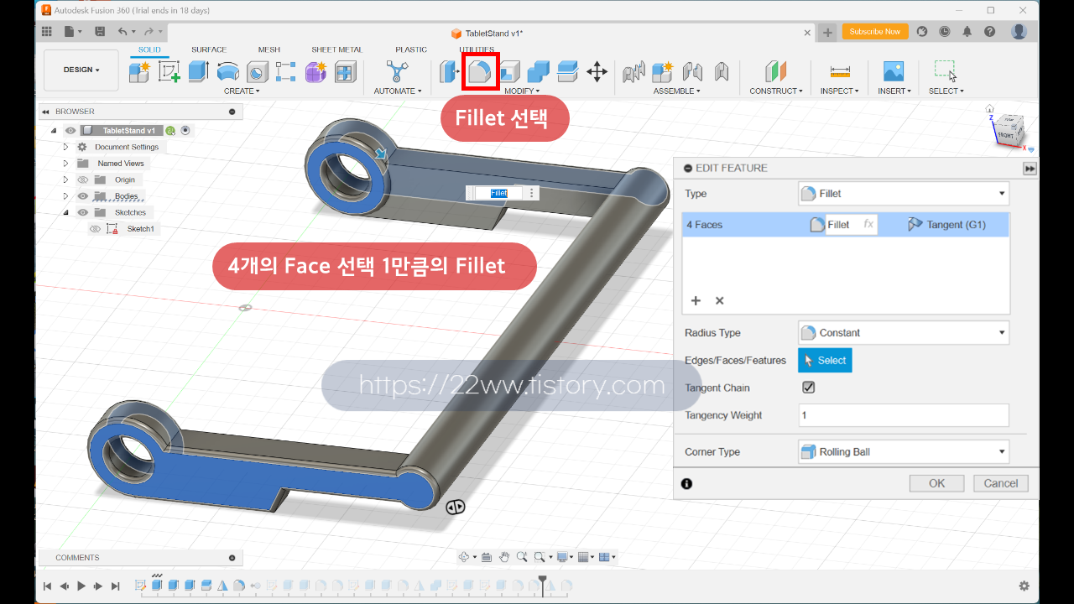This screenshot has width=1074, height=604.
Task: Show Sketch1 with its eye icon
Action: coord(95,229)
